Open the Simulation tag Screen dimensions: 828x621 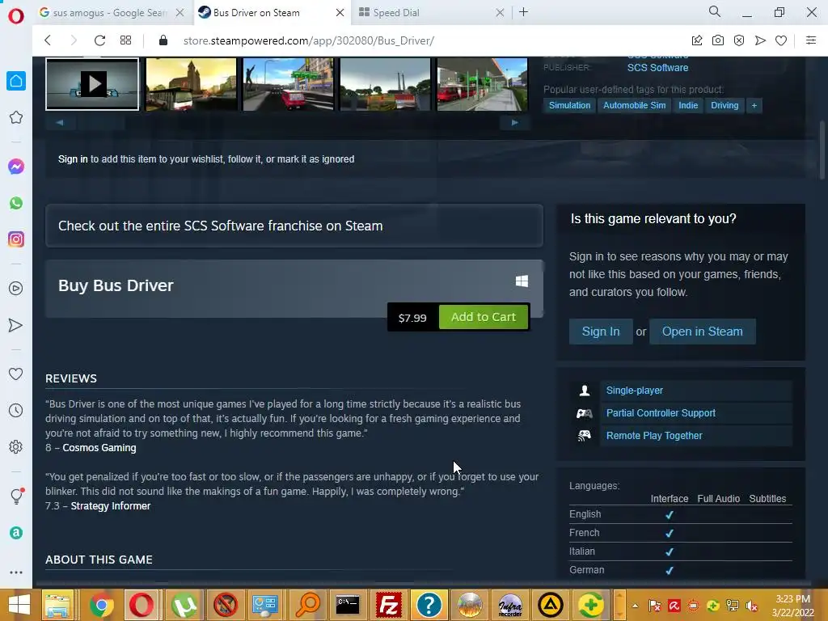(569, 105)
